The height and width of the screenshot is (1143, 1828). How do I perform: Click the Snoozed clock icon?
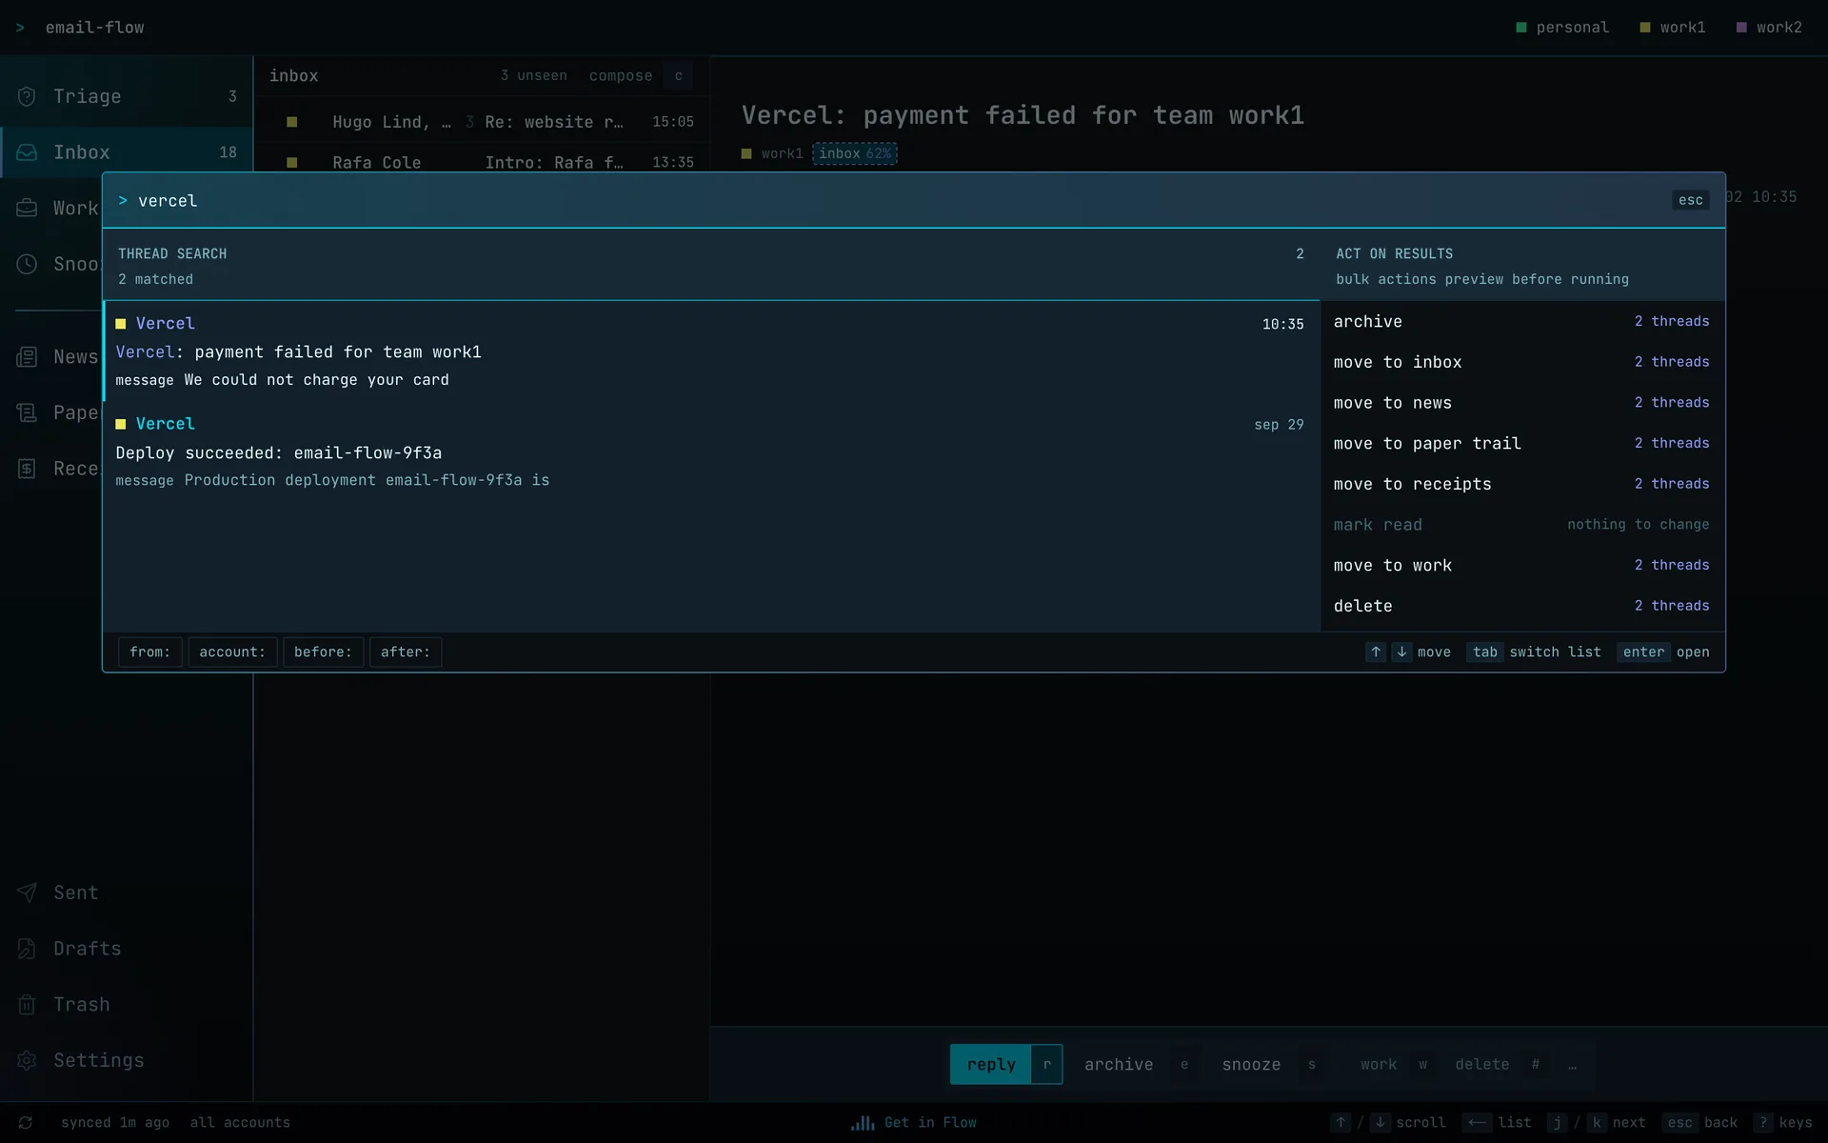27,264
